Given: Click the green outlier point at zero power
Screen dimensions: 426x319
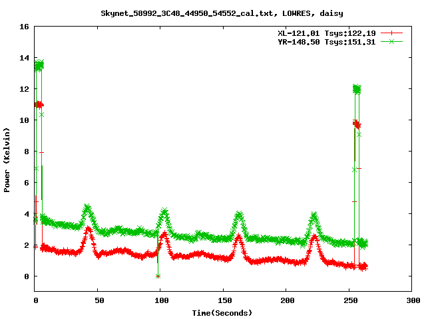Looking at the screenshot, I should [158, 276].
